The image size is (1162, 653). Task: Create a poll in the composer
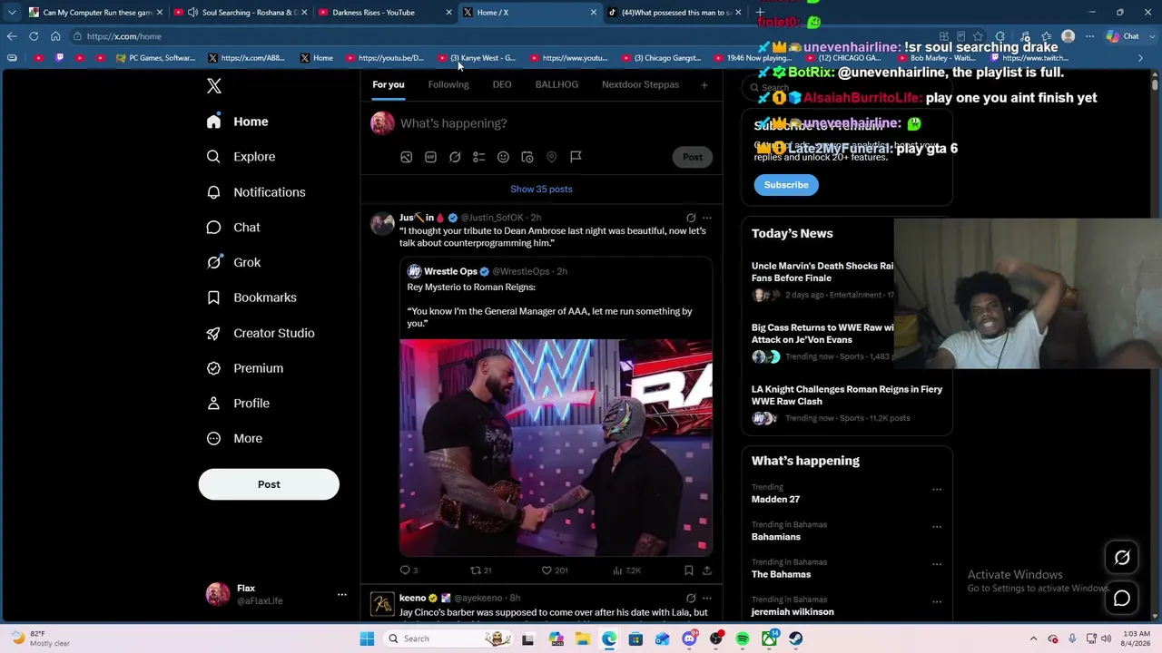pos(478,157)
